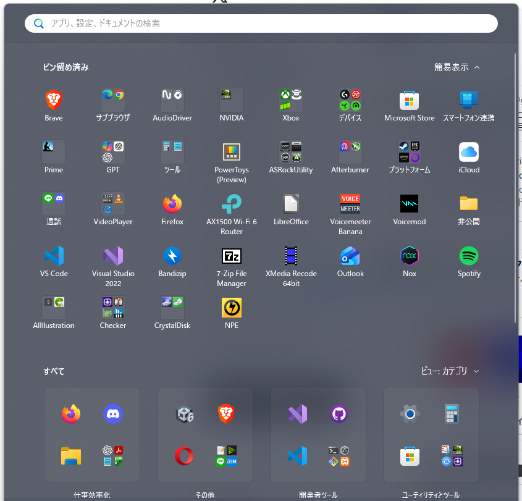Launch NPE app
Screen dimensions: 522x501
[x=232, y=308]
